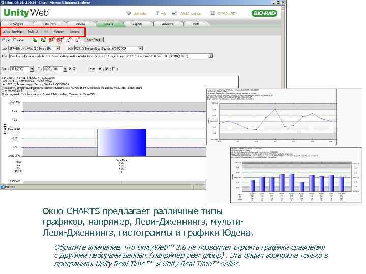Viewport: 366px width, 274px height.
Task: Click the logout link in header
Action: (191, 14)
